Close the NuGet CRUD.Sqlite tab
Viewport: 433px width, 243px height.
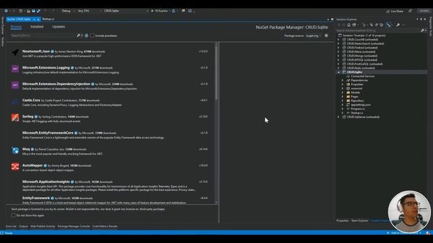point(38,20)
